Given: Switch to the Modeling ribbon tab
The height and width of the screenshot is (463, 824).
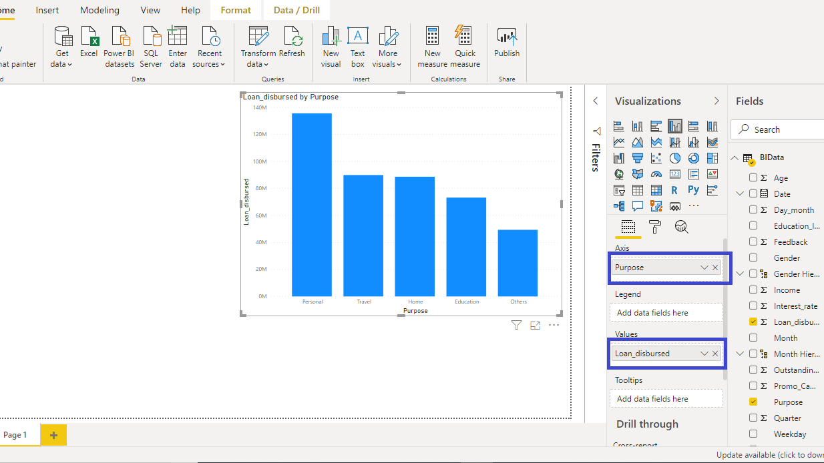Looking at the screenshot, I should click(99, 10).
